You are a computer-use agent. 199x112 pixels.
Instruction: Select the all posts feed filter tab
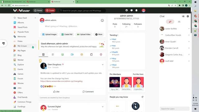click(x=44, y=54)
